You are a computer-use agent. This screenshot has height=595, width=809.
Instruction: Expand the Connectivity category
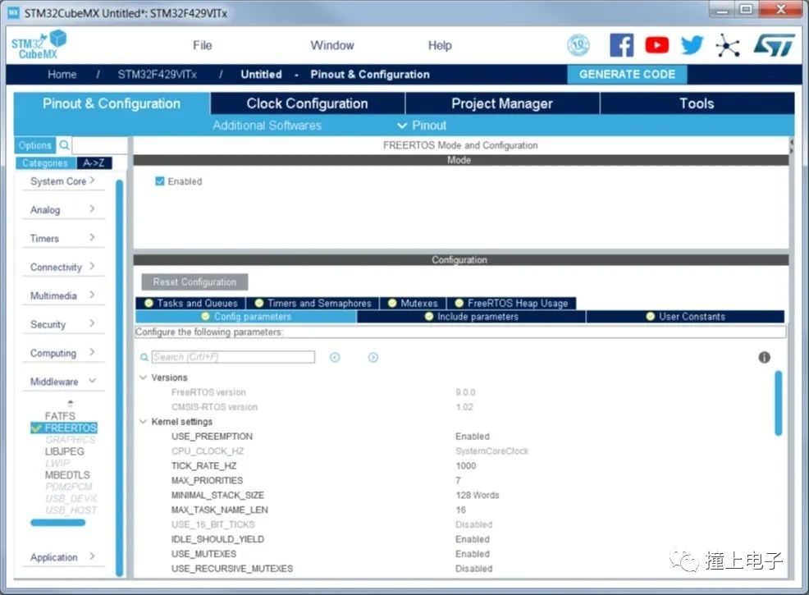pyautogui.click(x=63, y=267)
